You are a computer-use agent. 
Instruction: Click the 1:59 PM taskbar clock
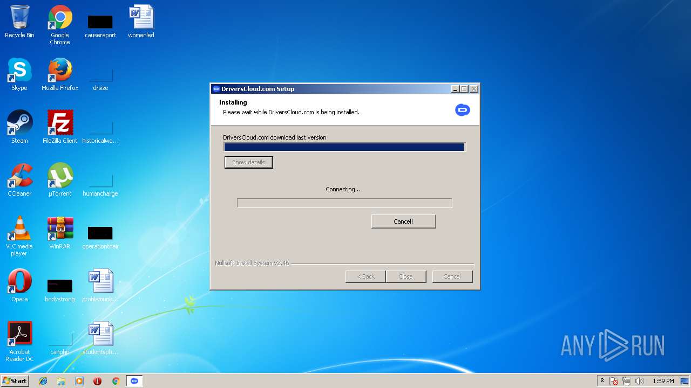click(663, 381)
